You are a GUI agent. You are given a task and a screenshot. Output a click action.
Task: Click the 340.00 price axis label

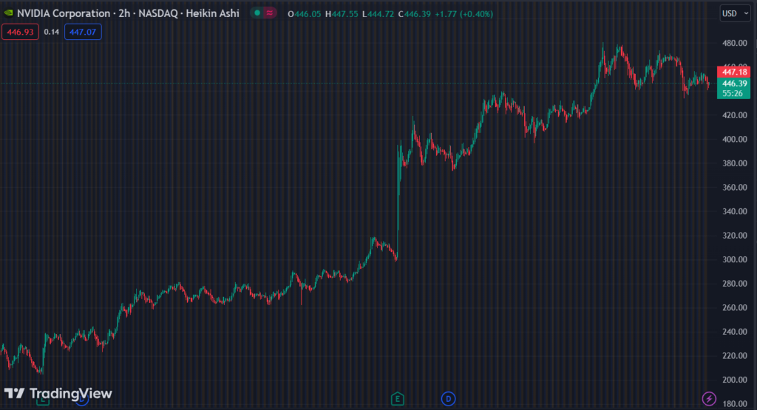point(735,211)
